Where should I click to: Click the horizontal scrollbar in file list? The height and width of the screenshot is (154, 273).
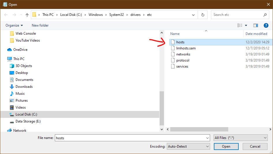coord(199,129)
